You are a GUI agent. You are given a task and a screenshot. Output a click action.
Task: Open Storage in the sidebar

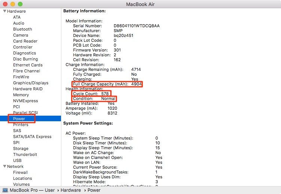click(21, 148)
